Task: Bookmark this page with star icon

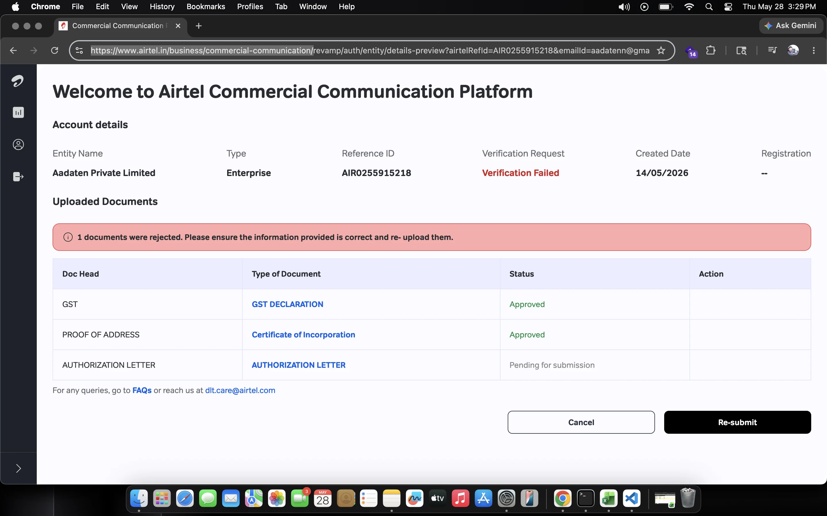Action: pos(661,50)
